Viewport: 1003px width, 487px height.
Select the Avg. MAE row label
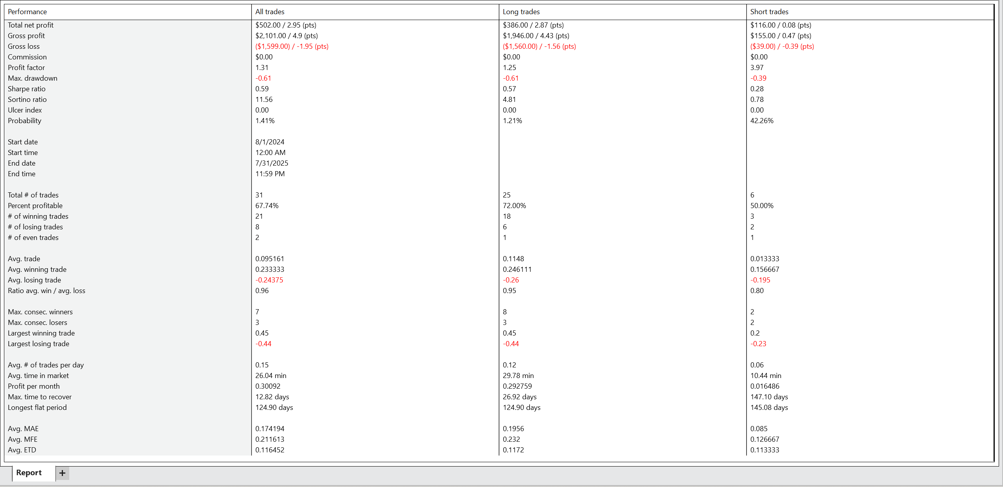tap(23, 429)
